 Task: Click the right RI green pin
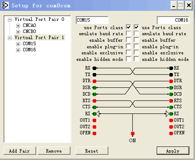click(171, 114)
